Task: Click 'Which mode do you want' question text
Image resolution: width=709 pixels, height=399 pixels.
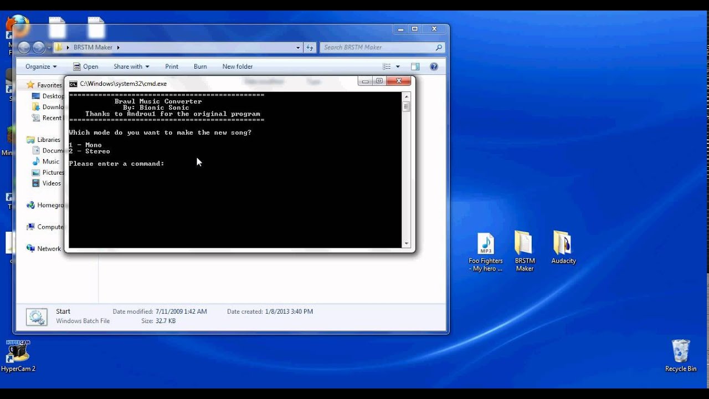Action: (160, 132)
